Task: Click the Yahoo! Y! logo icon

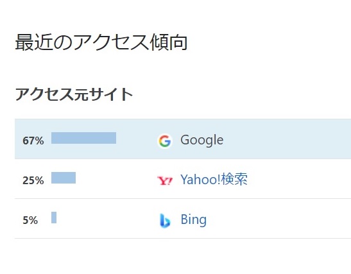Action: coord(165,181)
